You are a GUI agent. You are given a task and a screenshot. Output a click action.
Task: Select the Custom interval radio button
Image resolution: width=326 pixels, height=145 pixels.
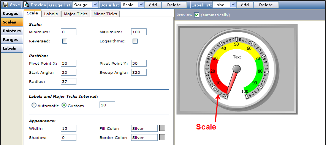coord(64,105)
